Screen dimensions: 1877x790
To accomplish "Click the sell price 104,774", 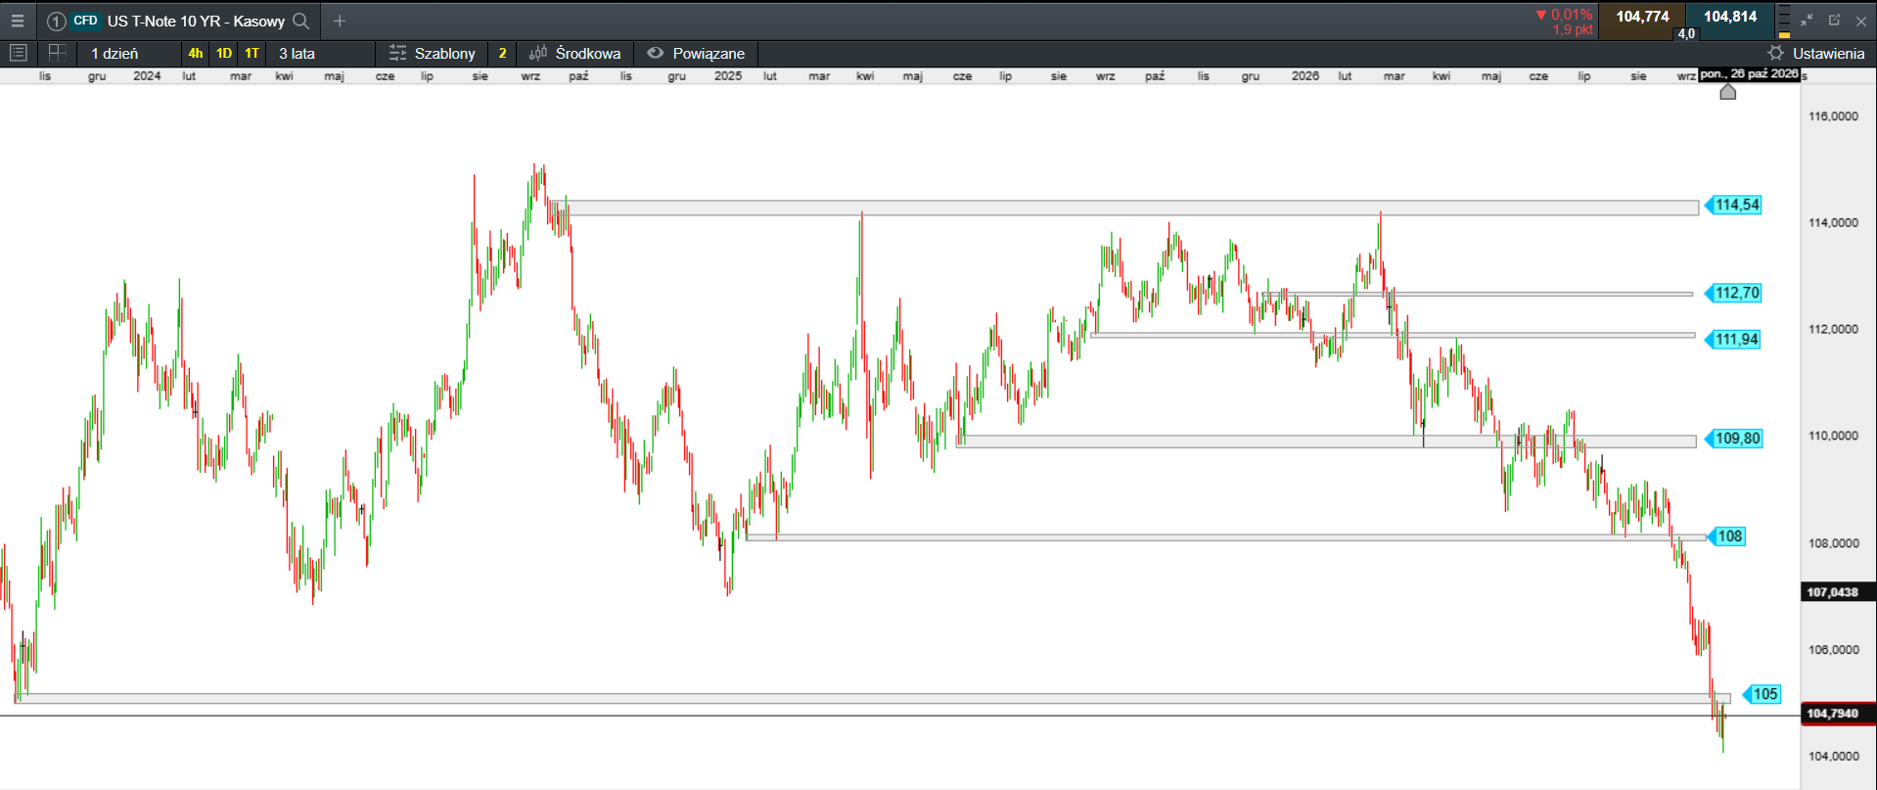I will point(1643,17).
